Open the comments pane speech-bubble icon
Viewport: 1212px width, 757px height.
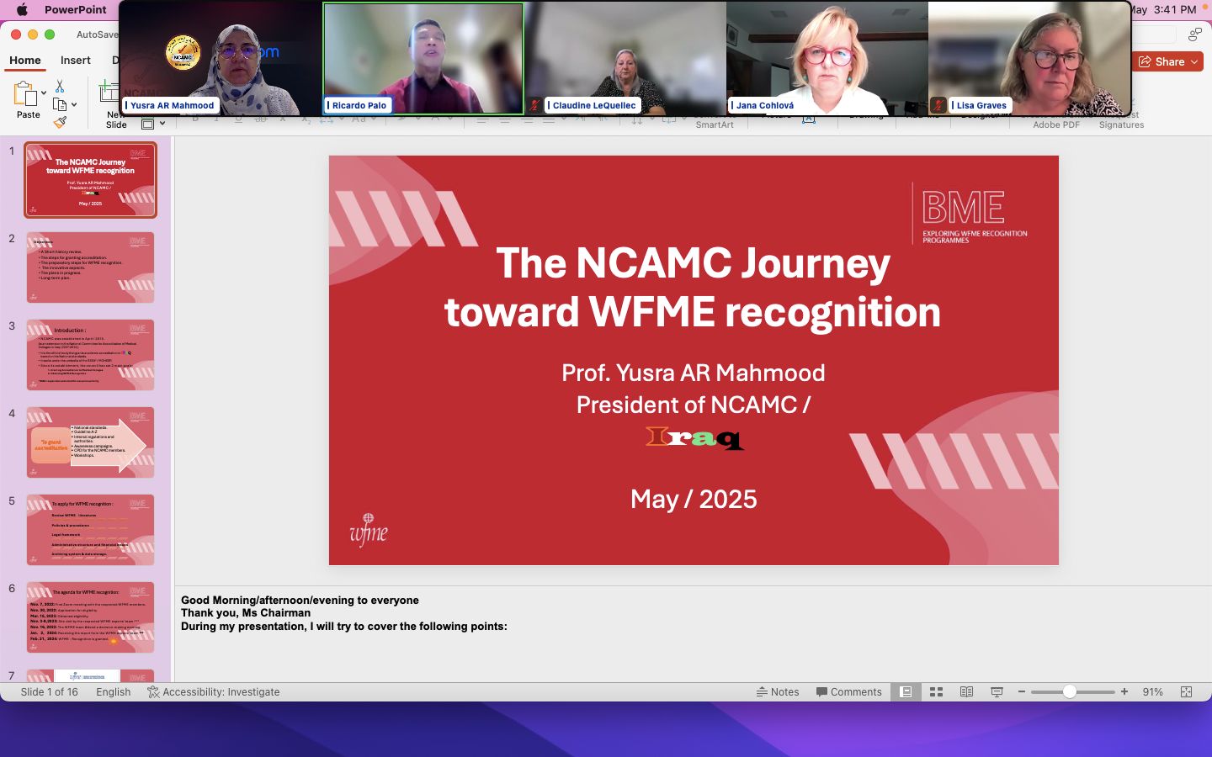pos(1195,34)
